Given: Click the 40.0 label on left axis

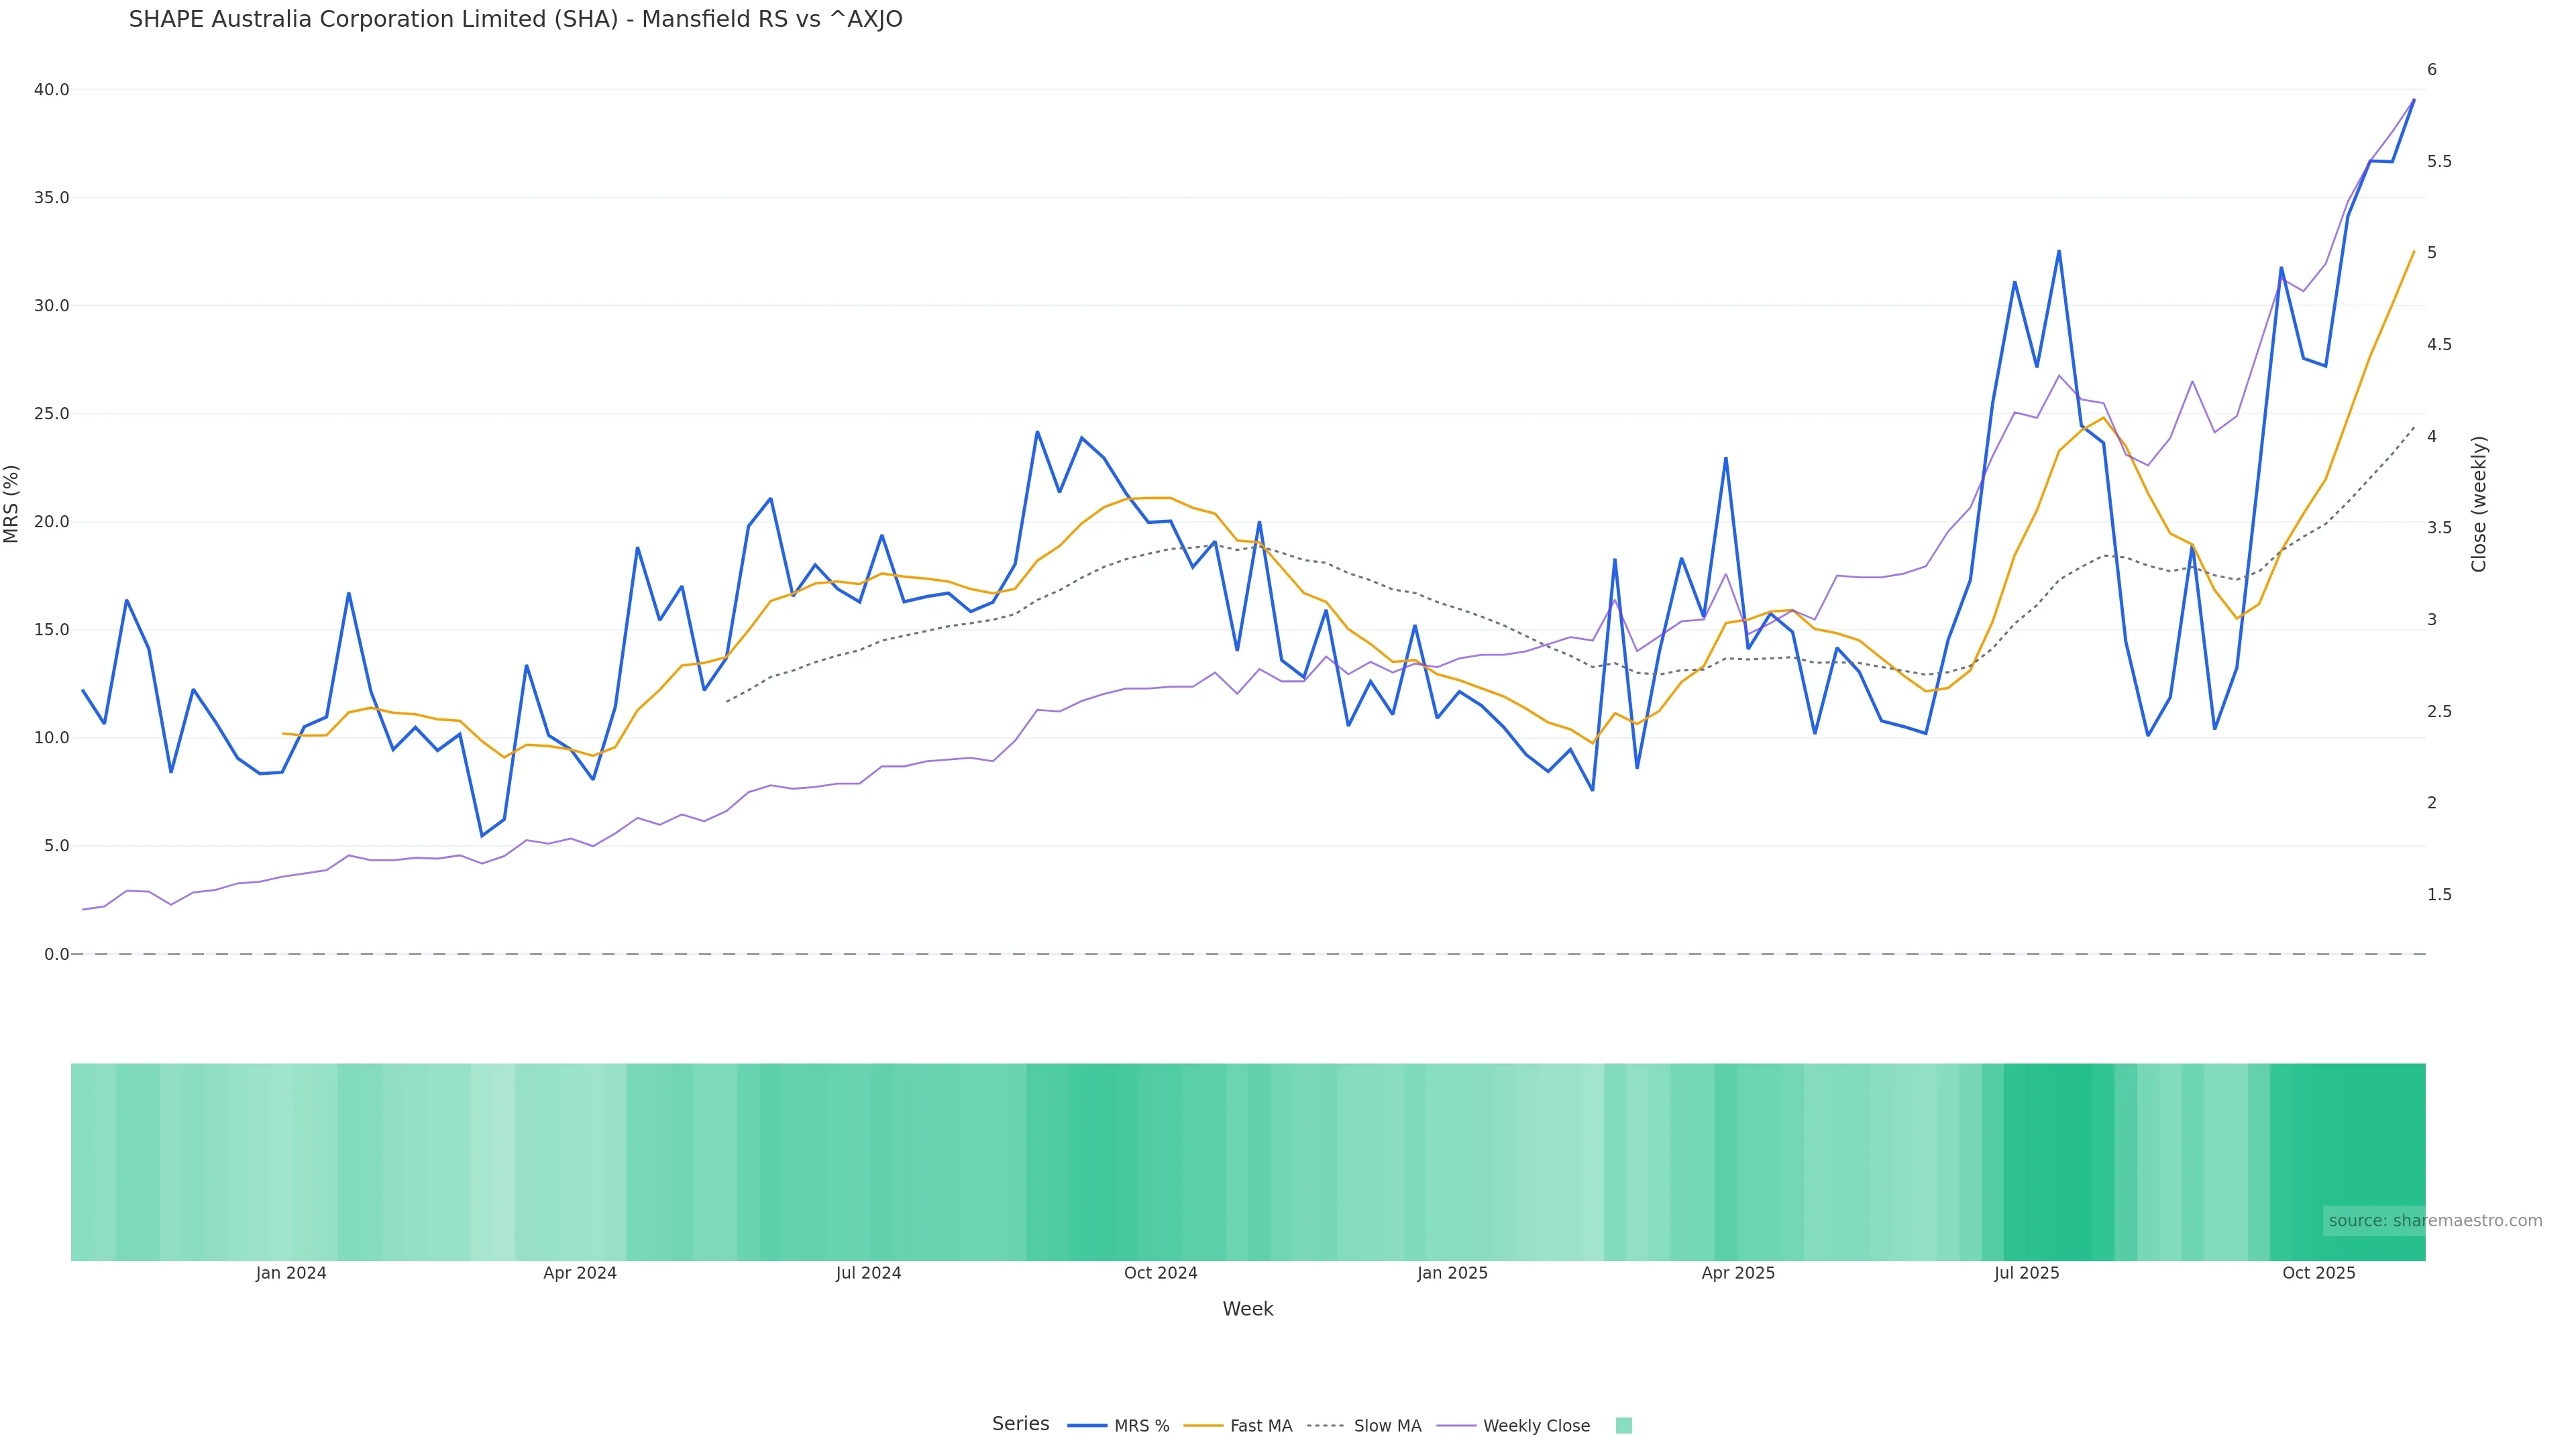Looking at the screenshot, I should (51, 90).
